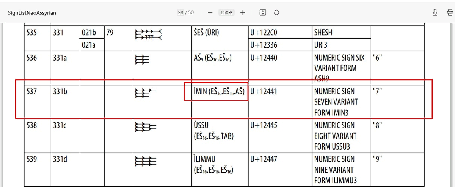
Task: Click the ŠEŠ (ÙRI) sign name
Action: pyautogui.click(x=206, y=33)
